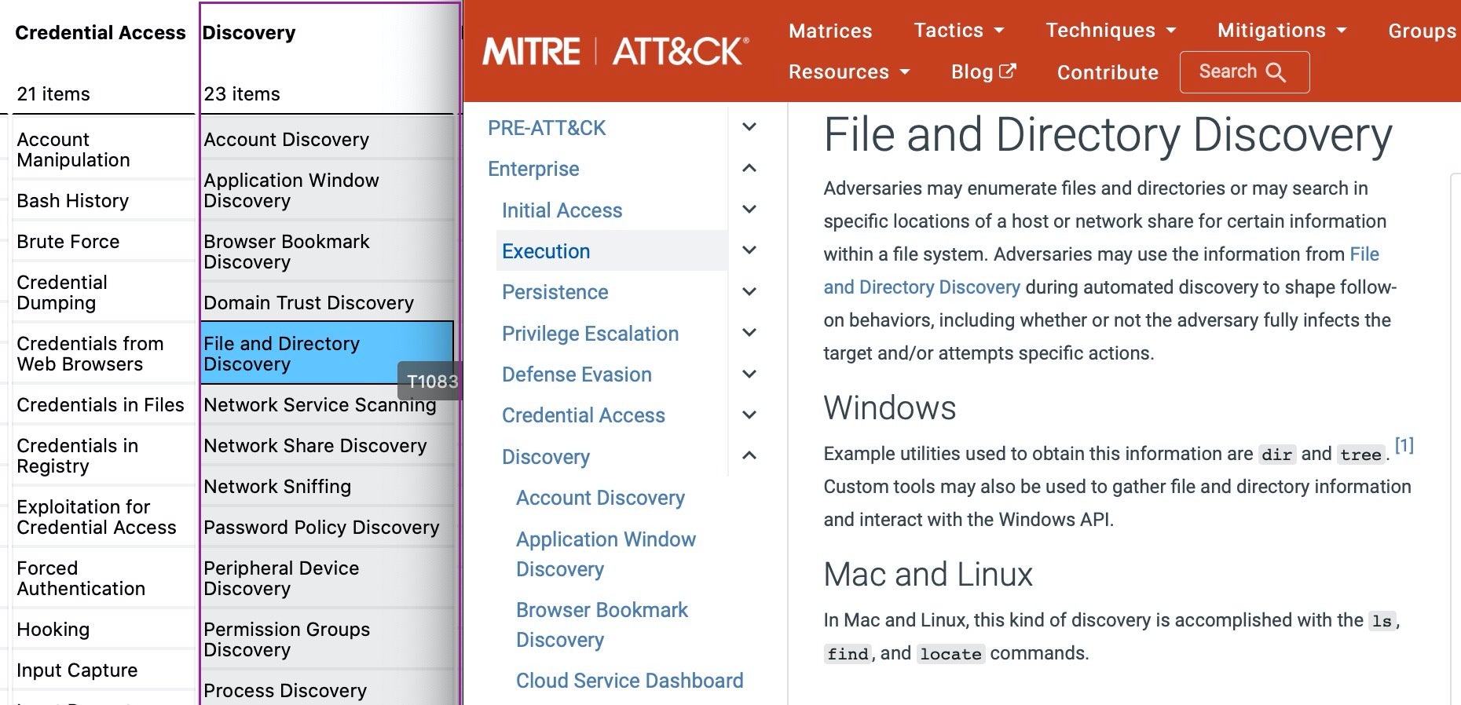Expand the Credential Access chevron
Image resolution: width=1461 pixels, height=705 pixels.
[749, 415]
